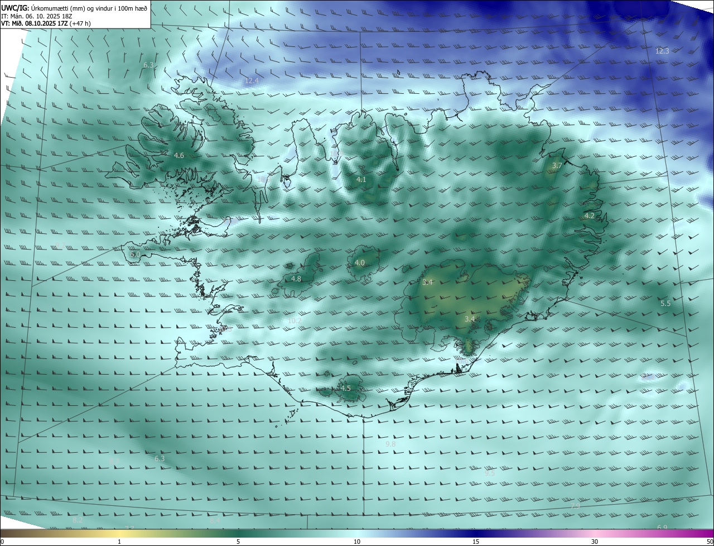
Task: Click the 'IT: Mán. 06. 10. 2025 18Z' line
Action: (36, 16)
